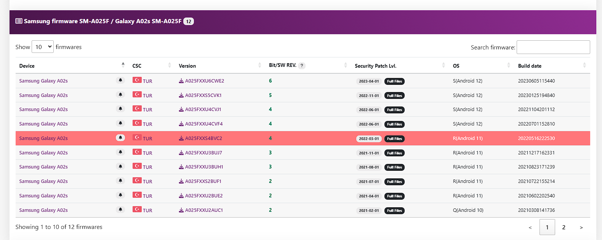Click the question mark help icon near Bit/SW REV.
Image resolution: width=602 pixels, height=240 pixels.
[x=302, y=65]
